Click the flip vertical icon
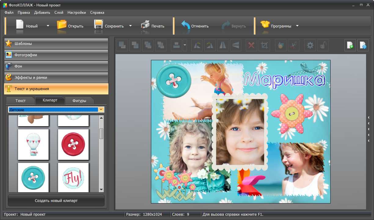Screen dimensions: 374x220 coord(235,46)
